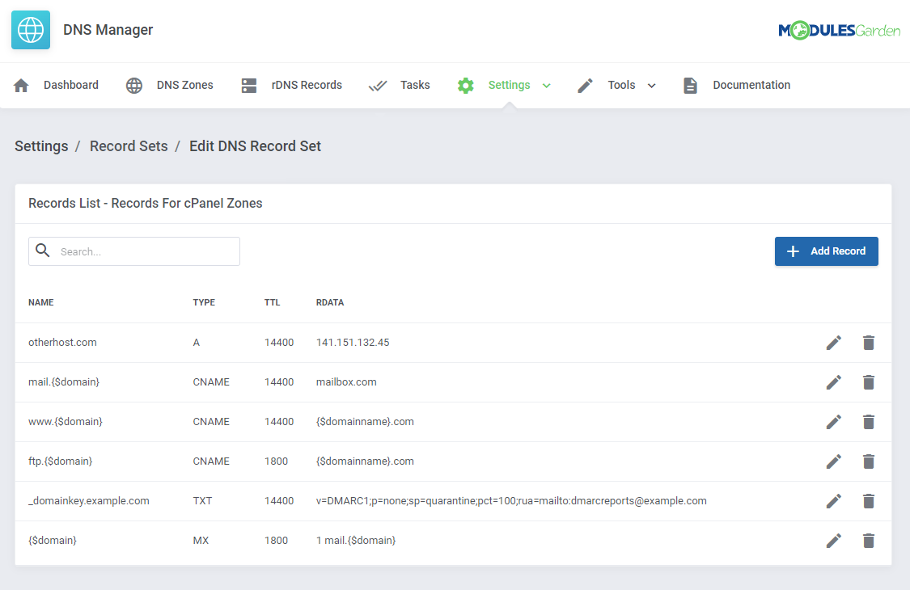Edit the _domainkey.example.com TXT record
Image resolution: width=910 pixels, height=590 pixels.
834,500
